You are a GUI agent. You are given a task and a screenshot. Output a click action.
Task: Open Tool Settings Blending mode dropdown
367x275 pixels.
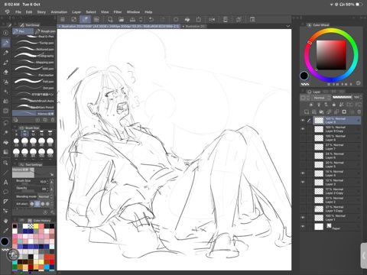coord(45,197)
